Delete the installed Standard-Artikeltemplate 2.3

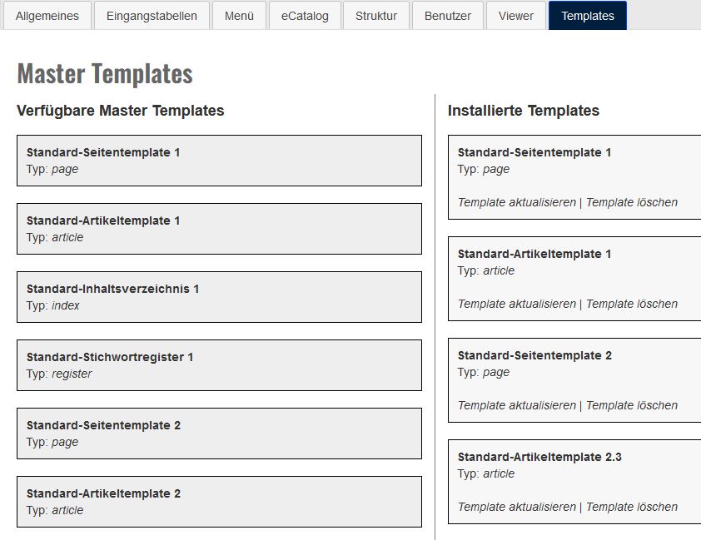[x=632, y=507]
